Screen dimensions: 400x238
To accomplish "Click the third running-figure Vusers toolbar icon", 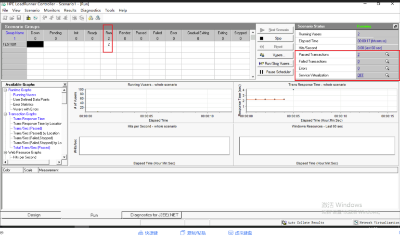I will click(x=58, y=18).
